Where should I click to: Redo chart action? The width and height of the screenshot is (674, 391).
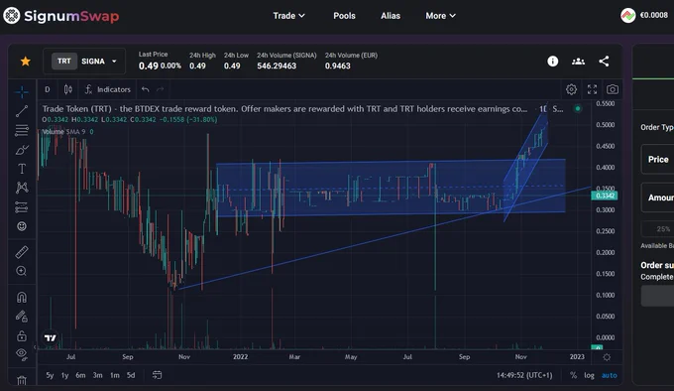(161, 89)
